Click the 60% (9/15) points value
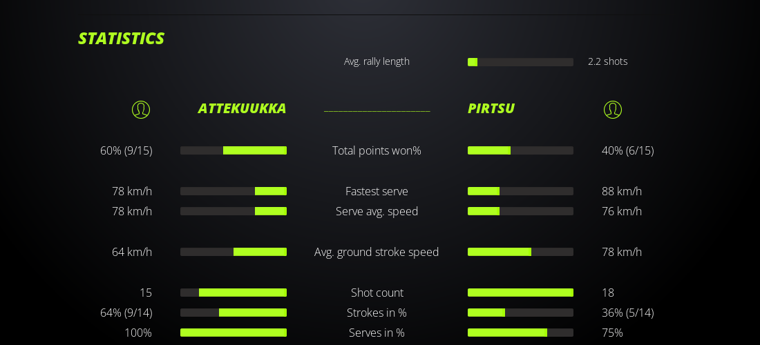This screenshot has width=760, height=345. pos(126,150)
